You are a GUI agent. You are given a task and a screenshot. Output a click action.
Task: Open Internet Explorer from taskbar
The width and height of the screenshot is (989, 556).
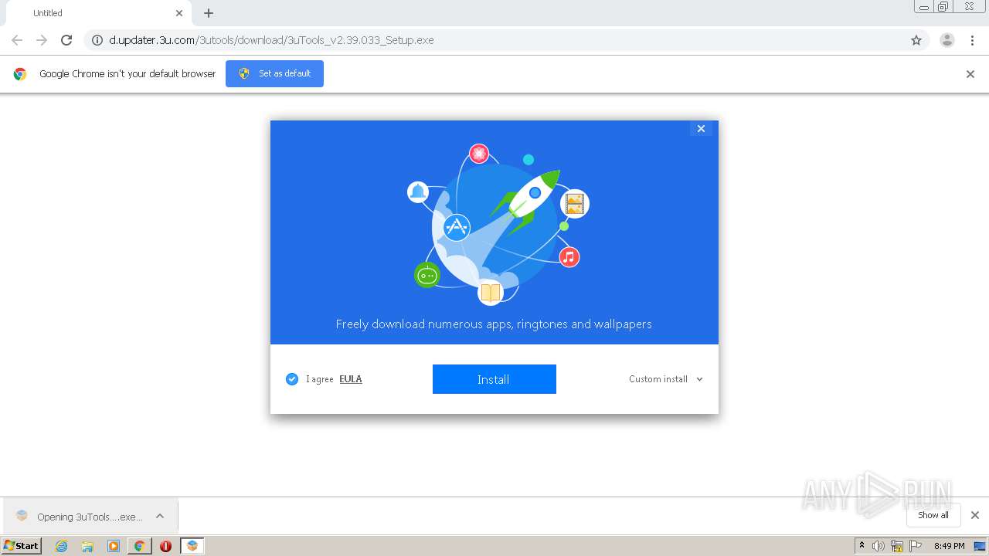[x=62, y=546]
